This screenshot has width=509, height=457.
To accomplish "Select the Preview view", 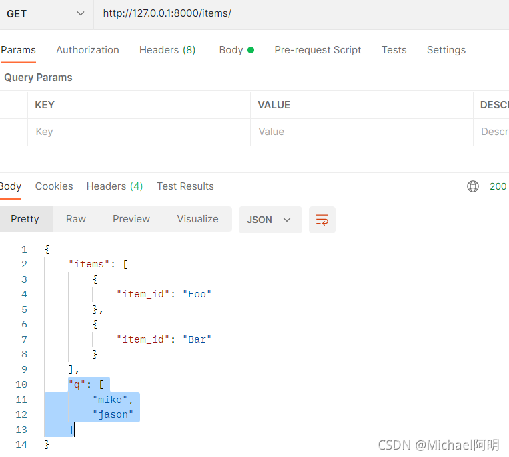I will [x=131, y=219].
